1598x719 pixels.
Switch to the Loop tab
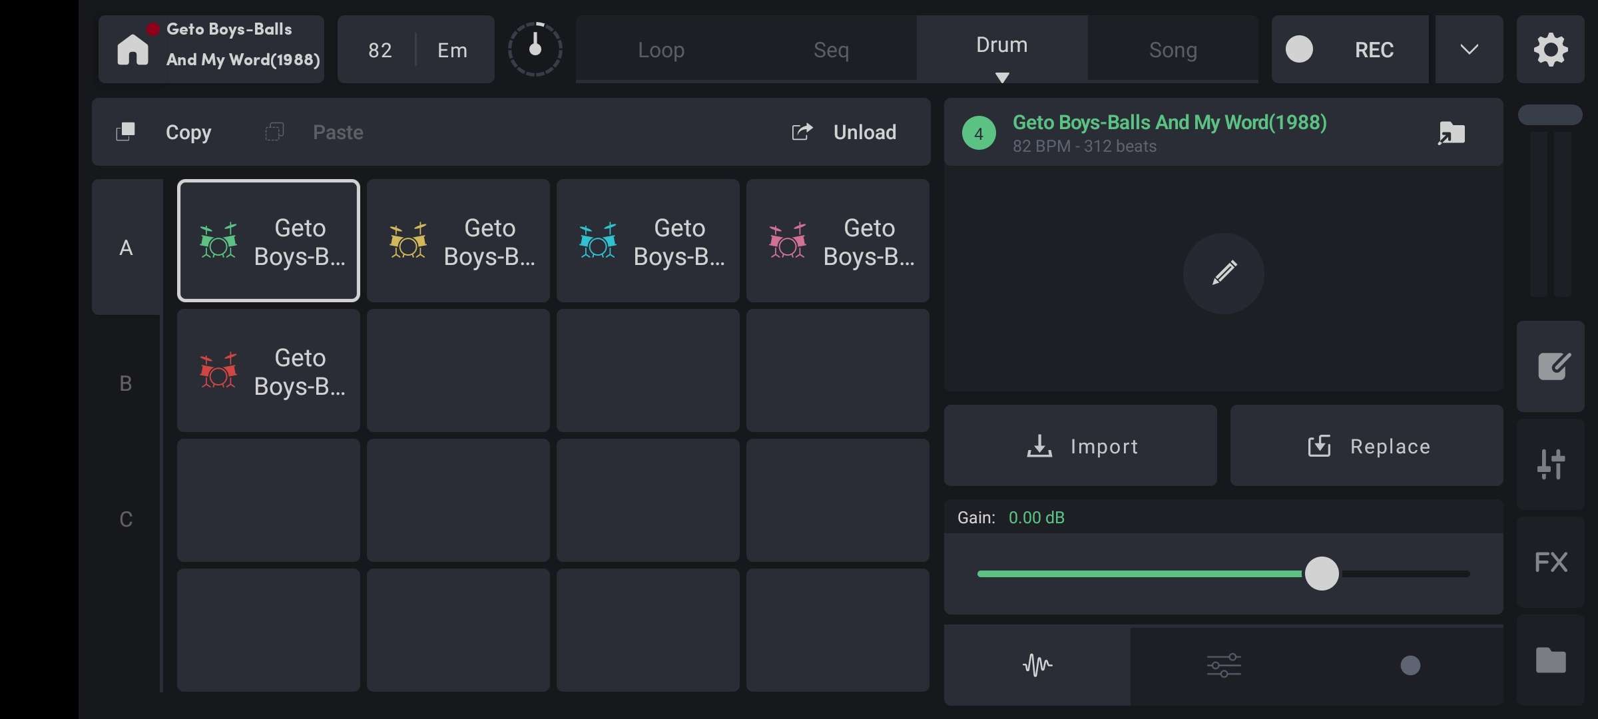point(661,50)
